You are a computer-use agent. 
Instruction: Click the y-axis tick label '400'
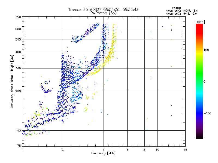(x=18, y=52)
